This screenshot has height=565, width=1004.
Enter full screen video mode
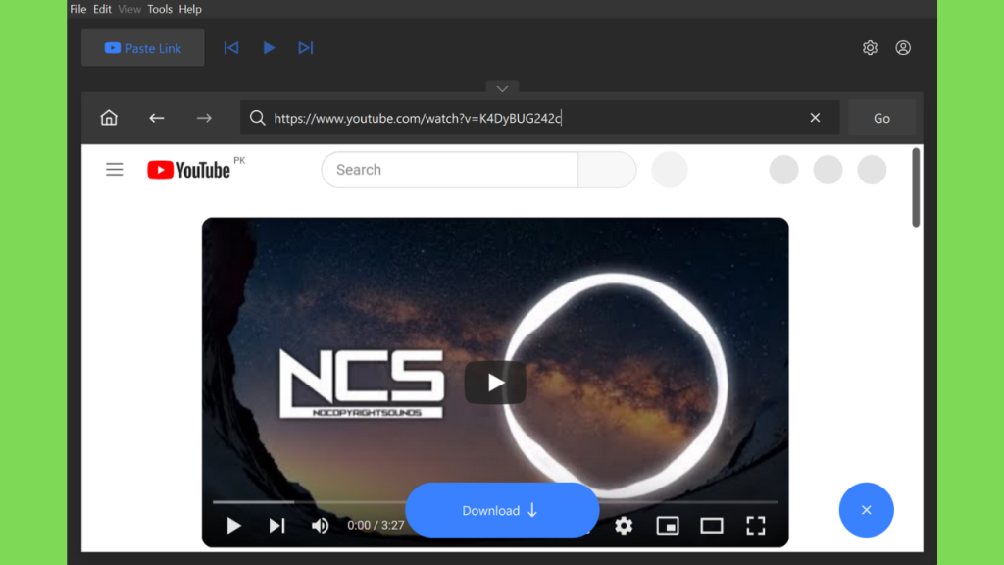756,526
